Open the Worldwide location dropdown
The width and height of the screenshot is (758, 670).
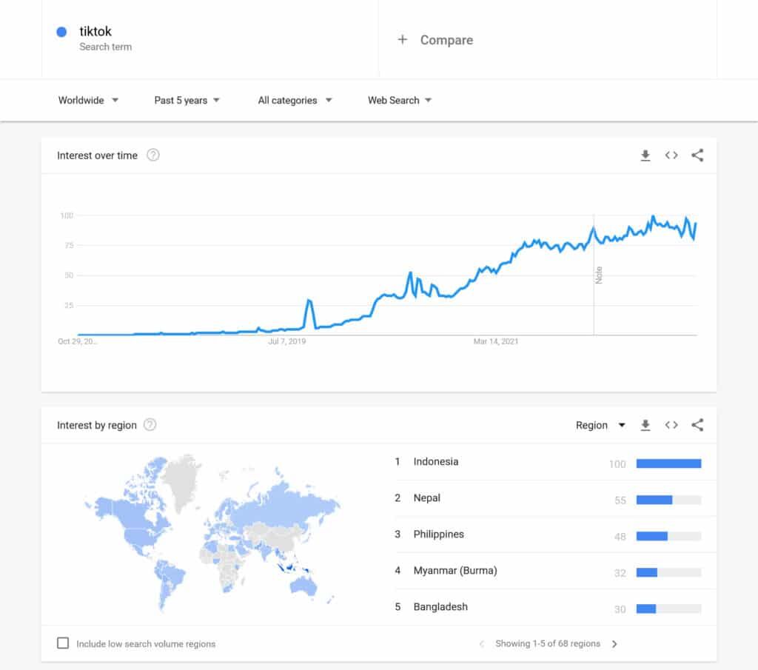point(89,101)
